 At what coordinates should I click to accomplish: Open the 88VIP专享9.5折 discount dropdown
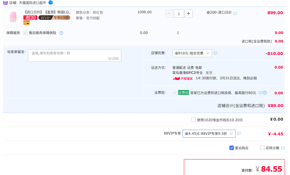tap(209, 134)
